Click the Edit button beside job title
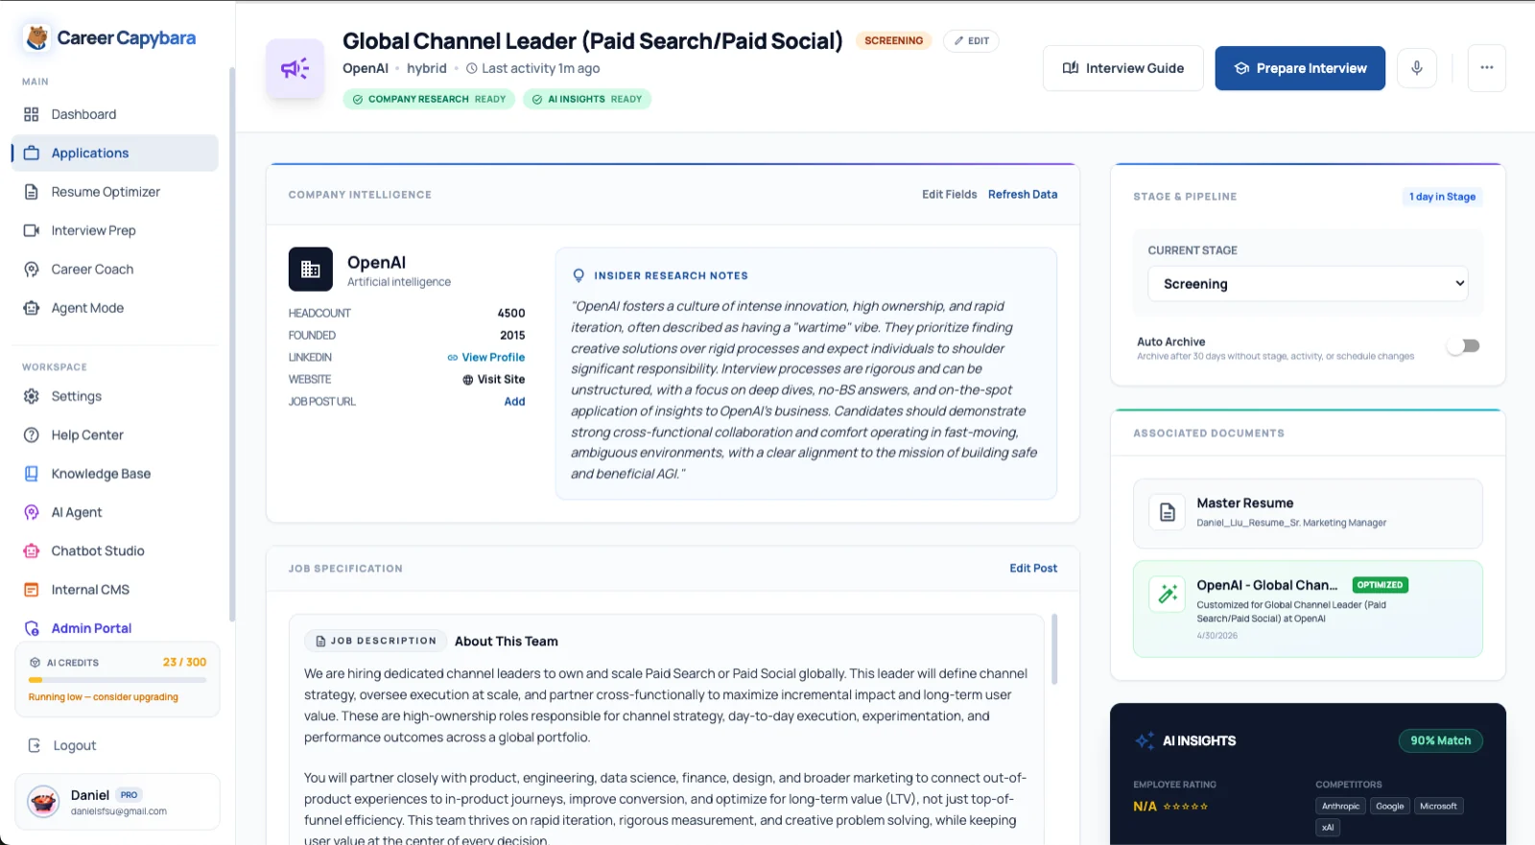Screen dimensions: 1535x845 [x=971, y=41]
